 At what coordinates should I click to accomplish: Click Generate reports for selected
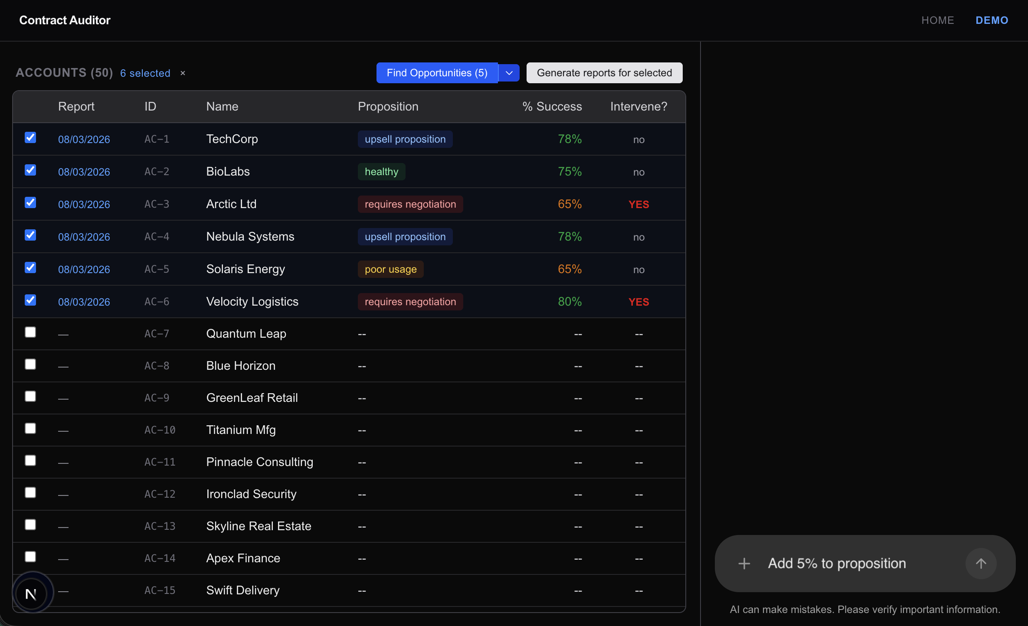604,72
